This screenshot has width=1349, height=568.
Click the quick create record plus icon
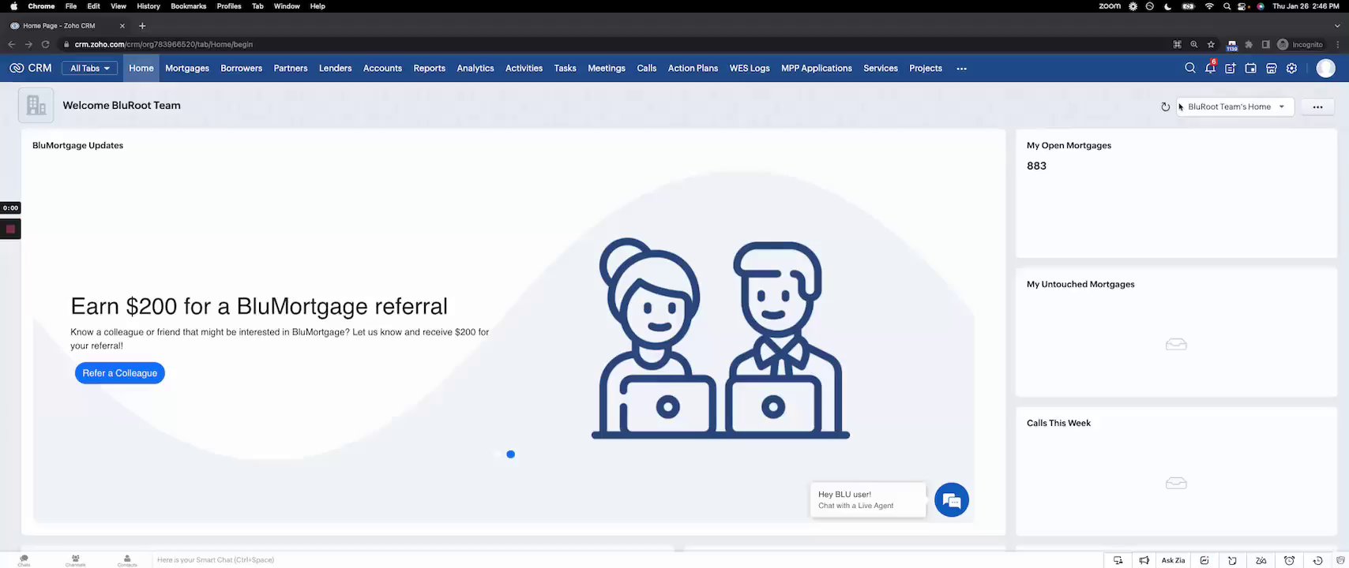[1231, 69]
